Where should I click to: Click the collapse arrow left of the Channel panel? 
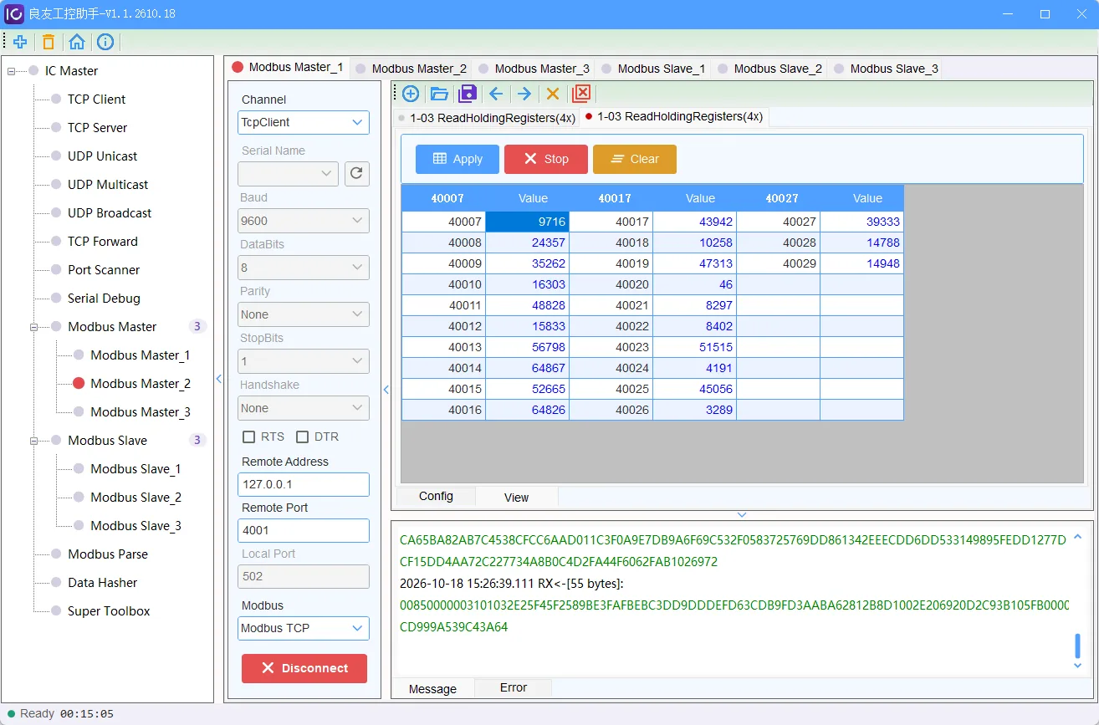pos(219,379)
